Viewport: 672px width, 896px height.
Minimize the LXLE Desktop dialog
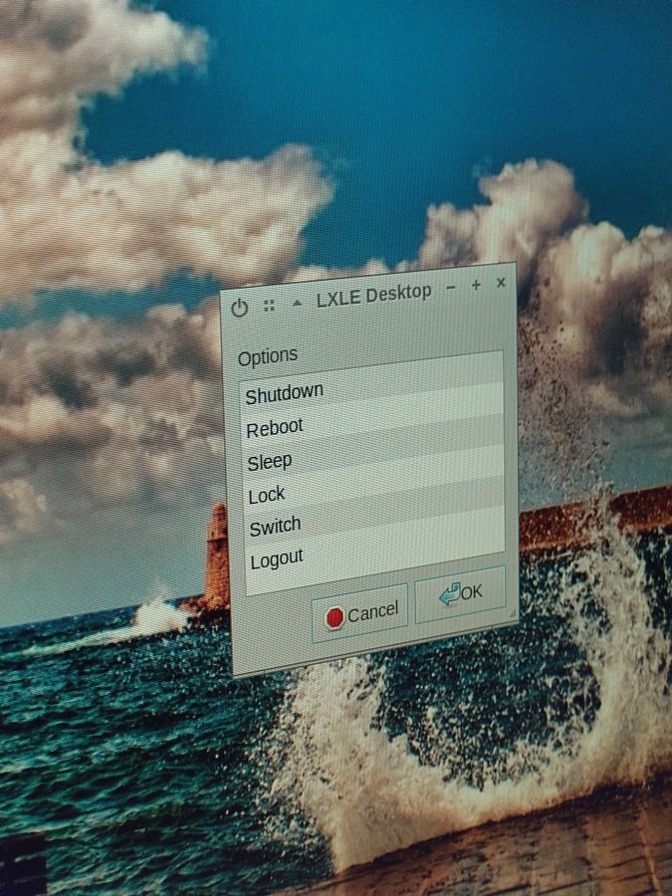click(451, 288)
